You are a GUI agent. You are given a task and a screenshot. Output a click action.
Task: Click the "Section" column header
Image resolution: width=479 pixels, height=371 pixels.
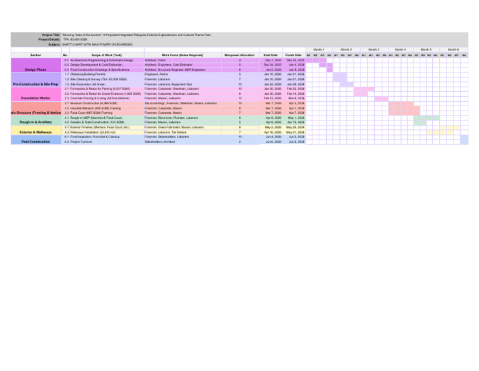pos(36,55)
